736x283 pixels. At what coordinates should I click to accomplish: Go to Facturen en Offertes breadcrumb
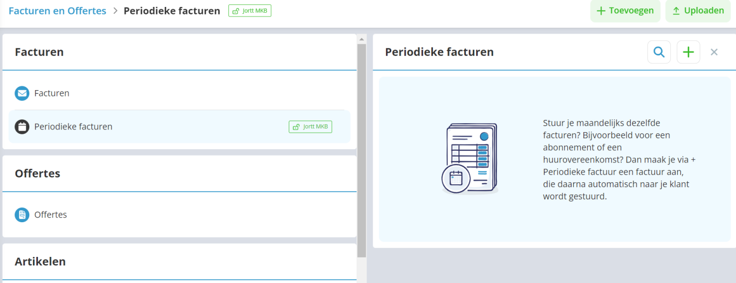coord(57,11)
